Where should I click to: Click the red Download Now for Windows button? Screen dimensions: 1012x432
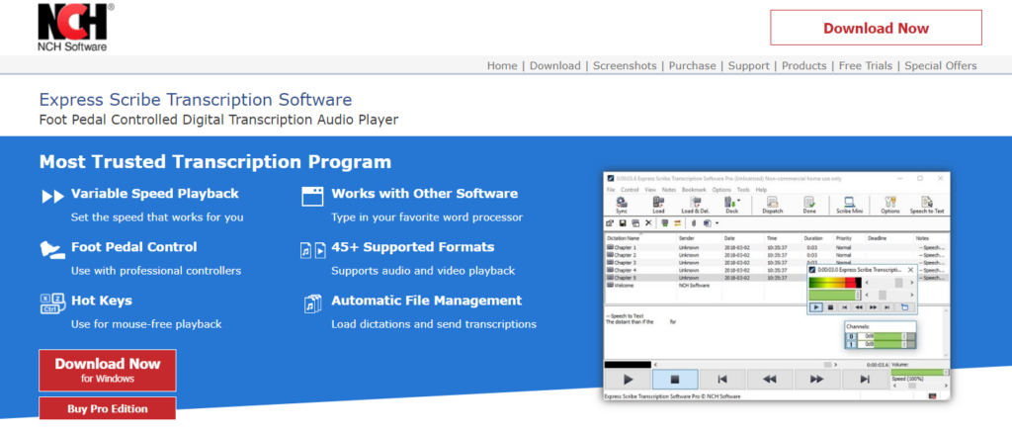108,370
